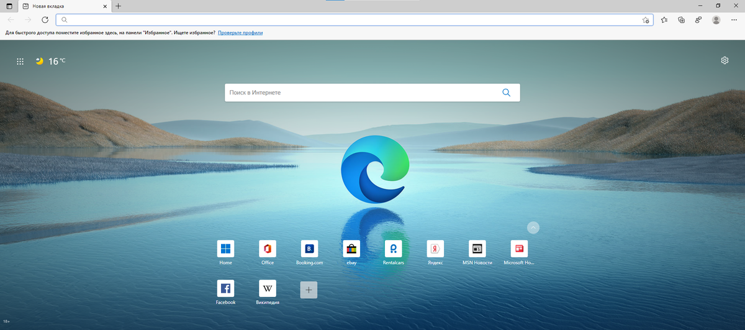Open the user profile avatar
745x330 pixels.
pyautogui.click(x=716, y=20)
